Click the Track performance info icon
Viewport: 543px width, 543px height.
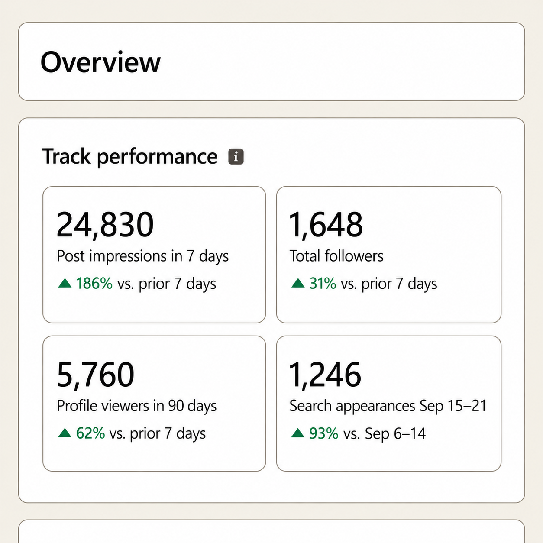236,157
